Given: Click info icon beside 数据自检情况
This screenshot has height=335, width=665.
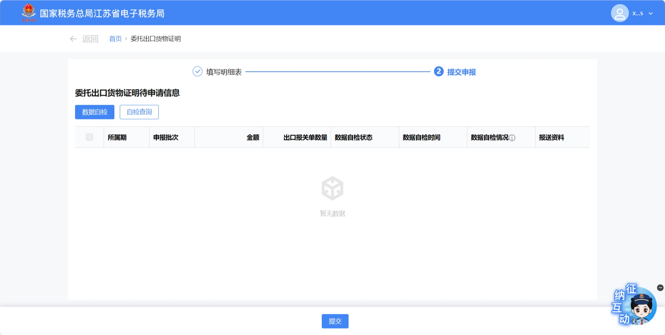Looking at the screenshot, I should (512, 138).
